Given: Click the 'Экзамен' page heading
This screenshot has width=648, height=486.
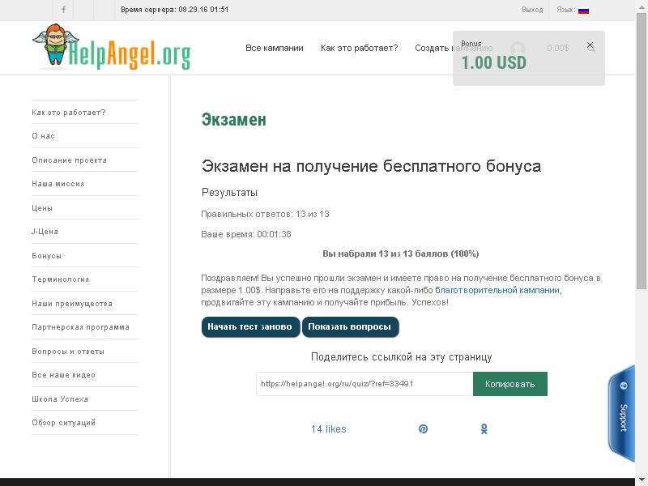Looking at the screenshot, I should [234, 120].
